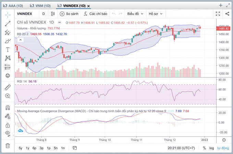Expand the Hồ sơ dropdown
Screen dimensions: 233x154
point(156,14)
